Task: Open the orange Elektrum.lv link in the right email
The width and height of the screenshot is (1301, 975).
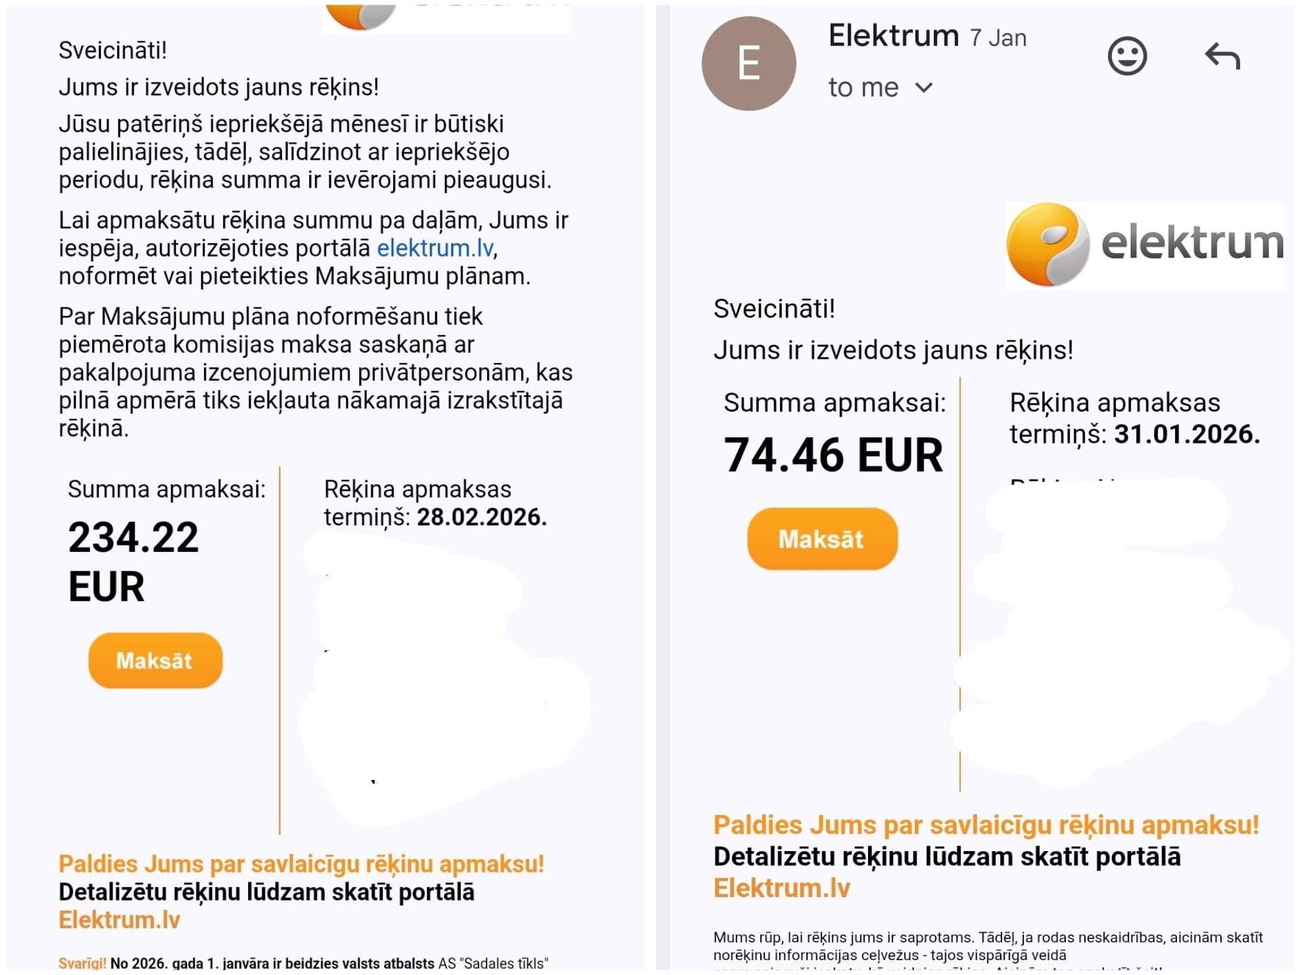Action: click(781, 888)
